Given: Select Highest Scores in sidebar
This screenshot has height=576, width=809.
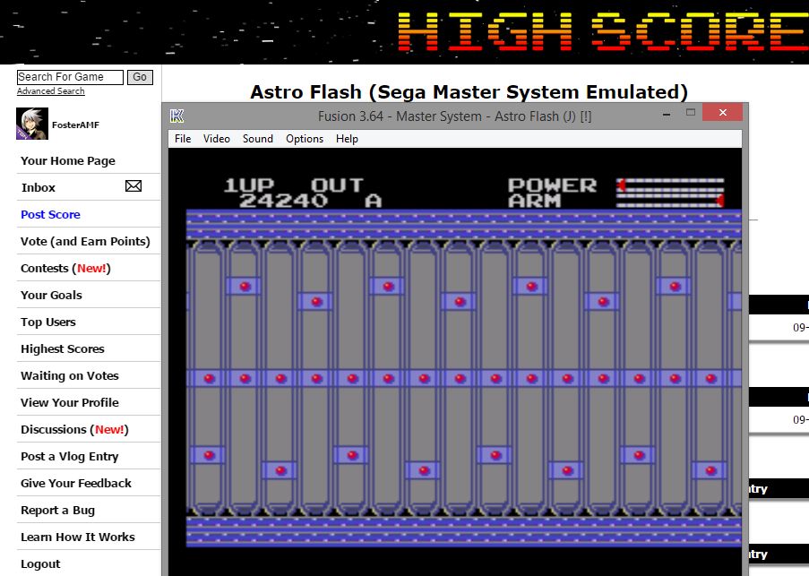Looking at the screenshot, I should [63, 348].
